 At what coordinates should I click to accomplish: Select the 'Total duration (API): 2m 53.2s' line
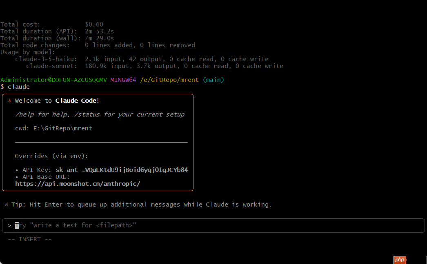[57, 31]
